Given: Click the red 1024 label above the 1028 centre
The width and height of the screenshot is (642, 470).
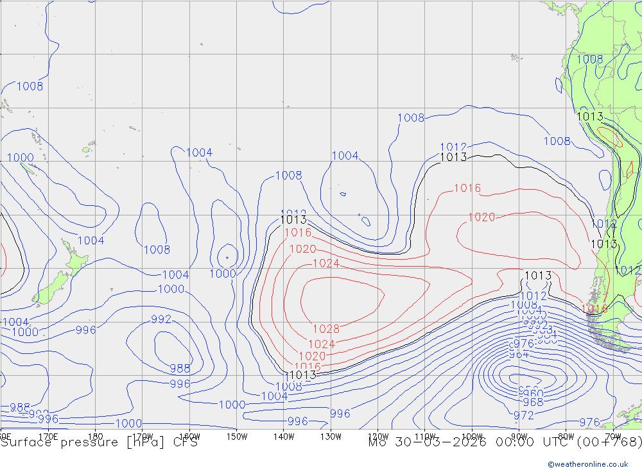Looking at the screenshot, I should 326,264.
